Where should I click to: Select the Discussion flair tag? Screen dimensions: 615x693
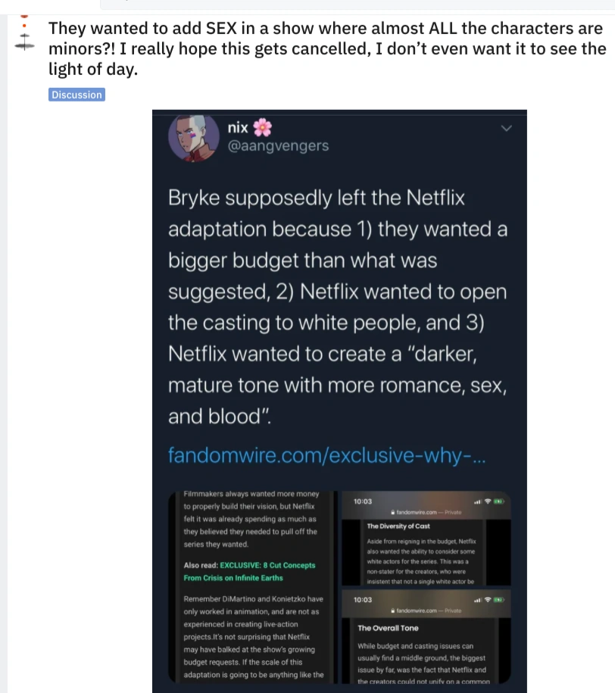pyautogui.click(x=76, y=95)
